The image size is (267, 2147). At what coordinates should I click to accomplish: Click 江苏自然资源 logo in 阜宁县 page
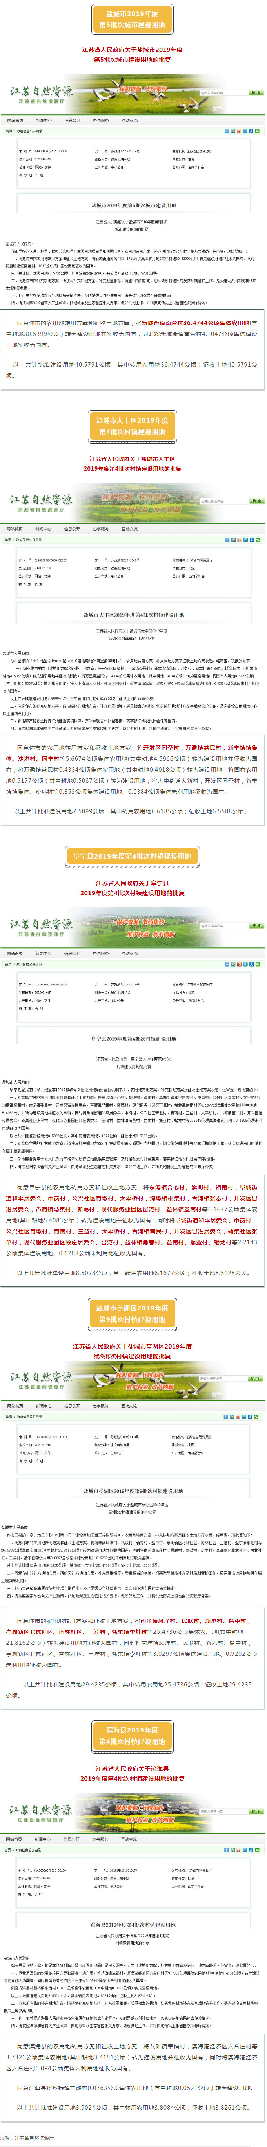[x=42, y=927]
